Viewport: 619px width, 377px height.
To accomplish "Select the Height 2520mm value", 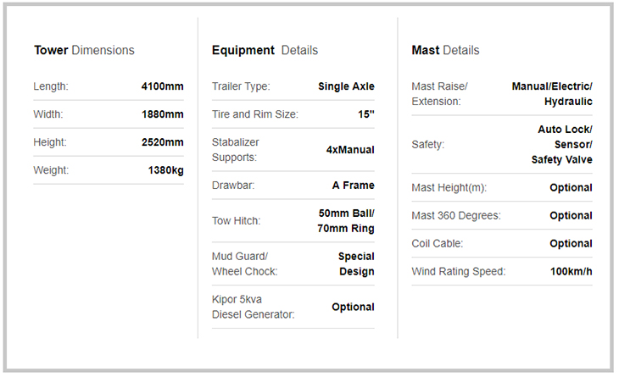I will click(x=162, y=142).
